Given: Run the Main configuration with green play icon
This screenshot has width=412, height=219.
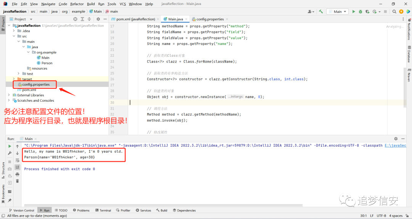Looking at the screenshot, I should (x=353, y=11).
